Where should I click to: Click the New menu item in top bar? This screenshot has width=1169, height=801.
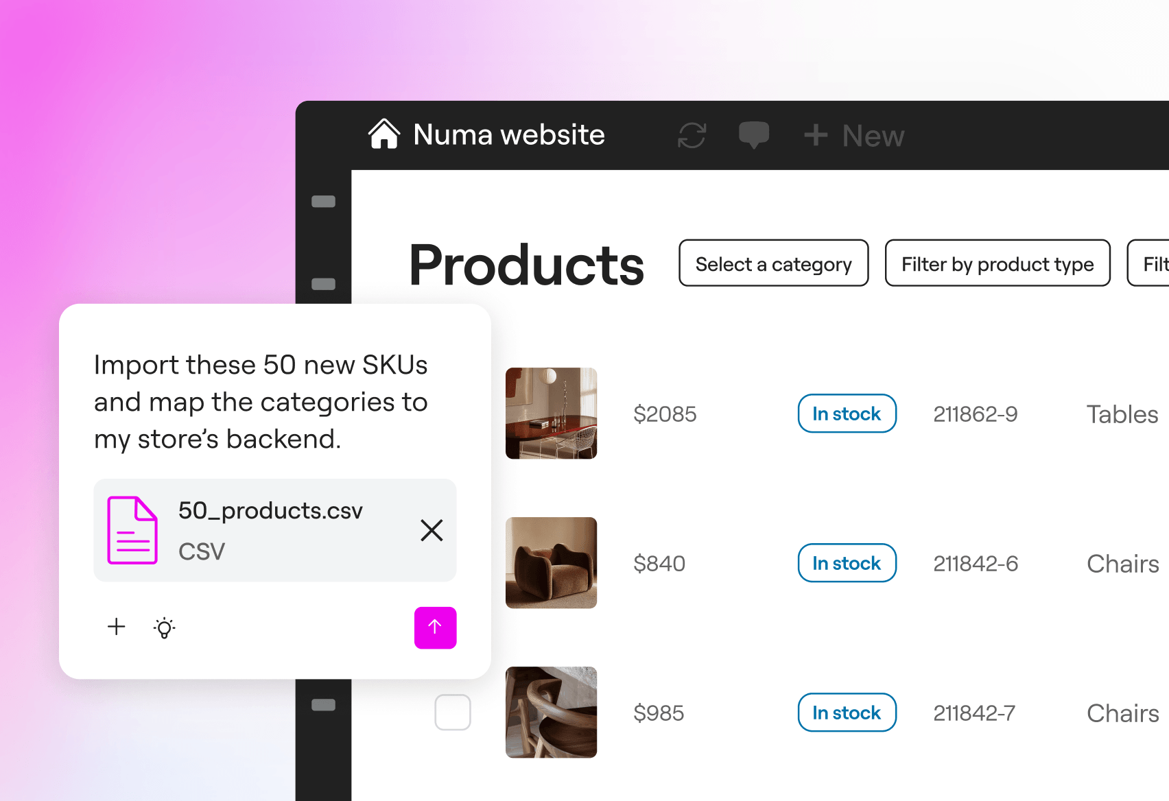pos(855,136)
